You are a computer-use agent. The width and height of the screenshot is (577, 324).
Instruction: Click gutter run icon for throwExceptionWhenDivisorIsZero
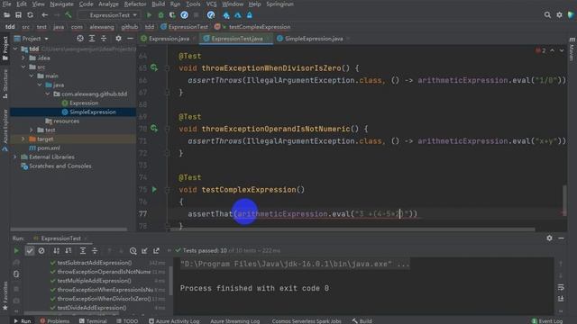click(154, 68)
